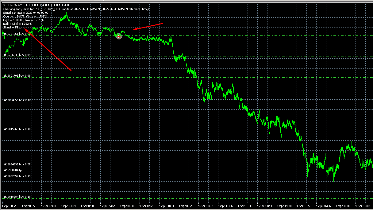The width and height of the screenshot is (373, 210).
Task: Click the 'Open = 1.38177, Close' comment line
Action: (x=25, y=17)
